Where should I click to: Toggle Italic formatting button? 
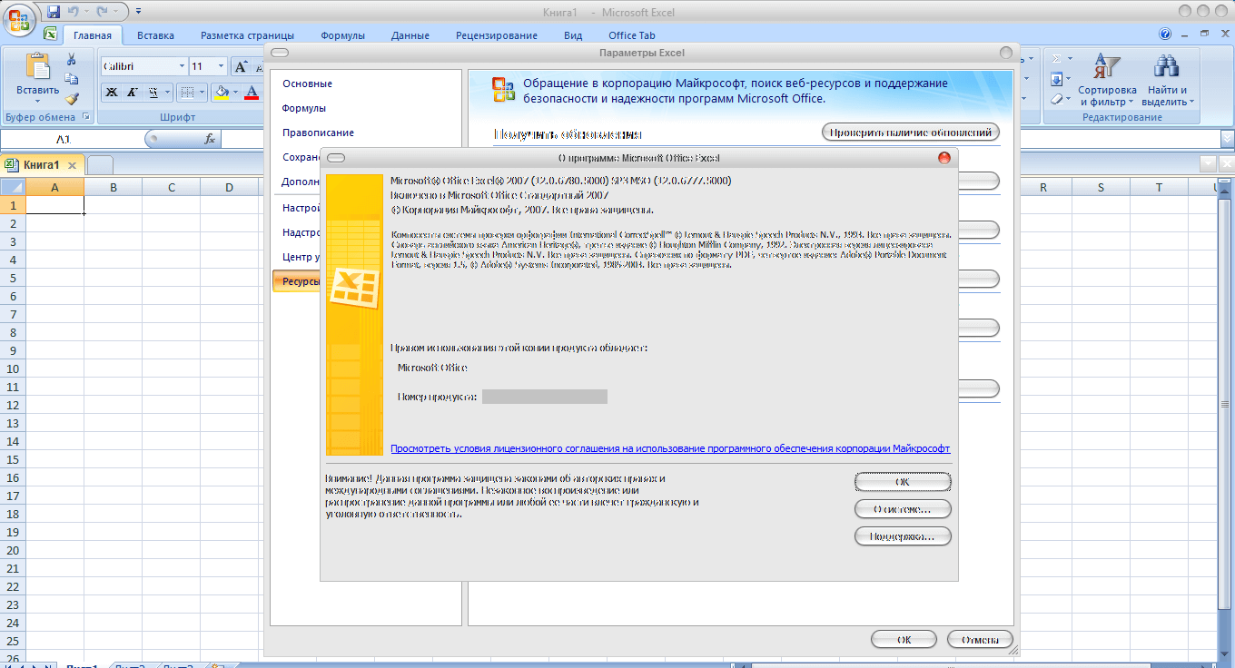pos(133,92)
